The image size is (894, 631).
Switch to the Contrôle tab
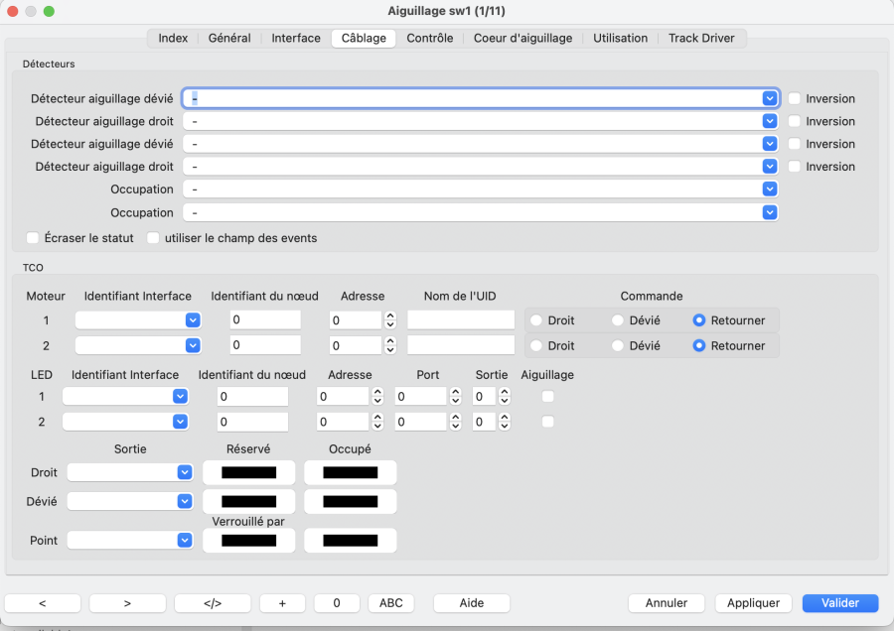429,39
